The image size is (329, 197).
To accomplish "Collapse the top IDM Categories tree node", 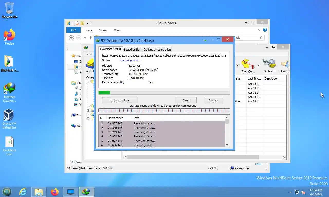I will coord(88,82).
